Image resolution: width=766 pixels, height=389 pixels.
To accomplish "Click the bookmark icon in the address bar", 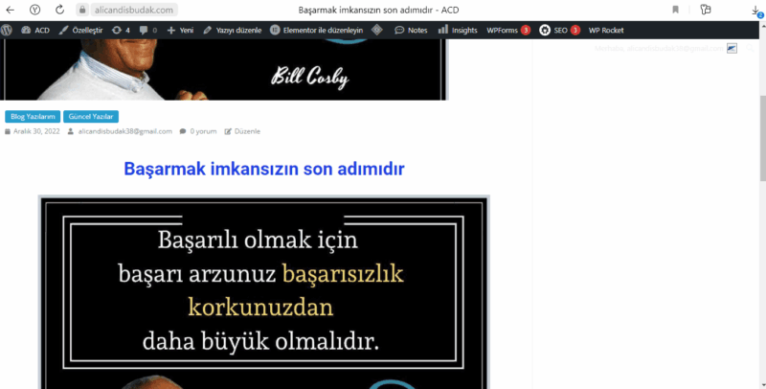I will click(x=675, y=10).
